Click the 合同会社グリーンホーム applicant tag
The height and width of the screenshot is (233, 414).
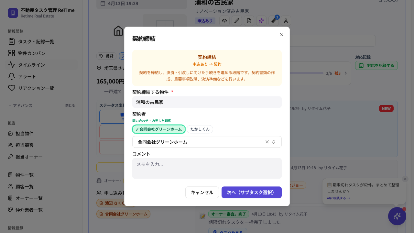[124, 214]
